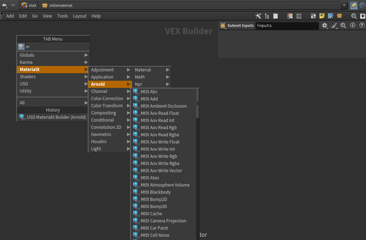366x240 pixels.
Task: Open the Compositing submenu
Action: pyautogui.click(x=110, y=113)
